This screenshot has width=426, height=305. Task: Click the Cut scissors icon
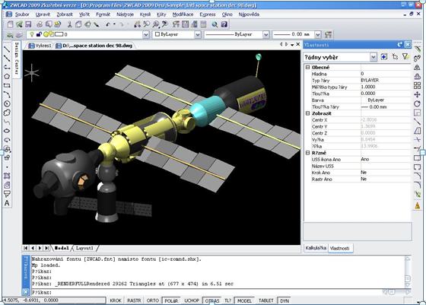(69, 24)
